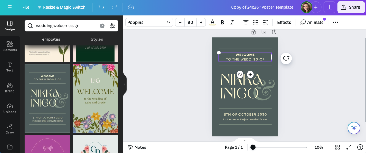366x153 pixels.
Task: Open the Animate options
Action: point(312,23)
